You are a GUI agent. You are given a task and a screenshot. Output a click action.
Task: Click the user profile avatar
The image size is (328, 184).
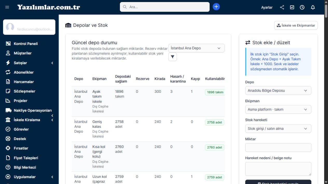tap(10, 27)
